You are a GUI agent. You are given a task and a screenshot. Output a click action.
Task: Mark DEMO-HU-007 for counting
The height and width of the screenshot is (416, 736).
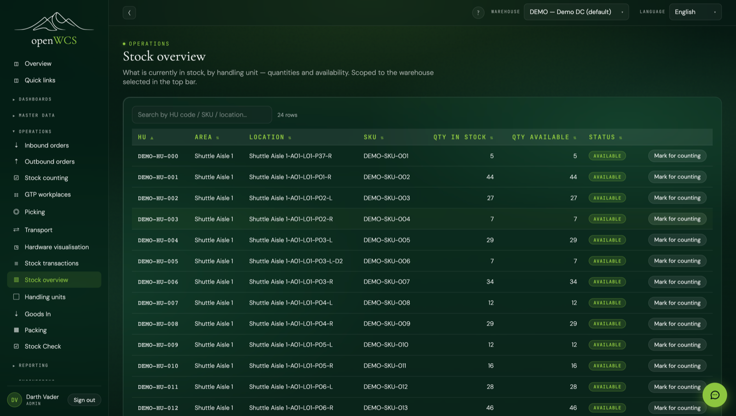point(677,303)
